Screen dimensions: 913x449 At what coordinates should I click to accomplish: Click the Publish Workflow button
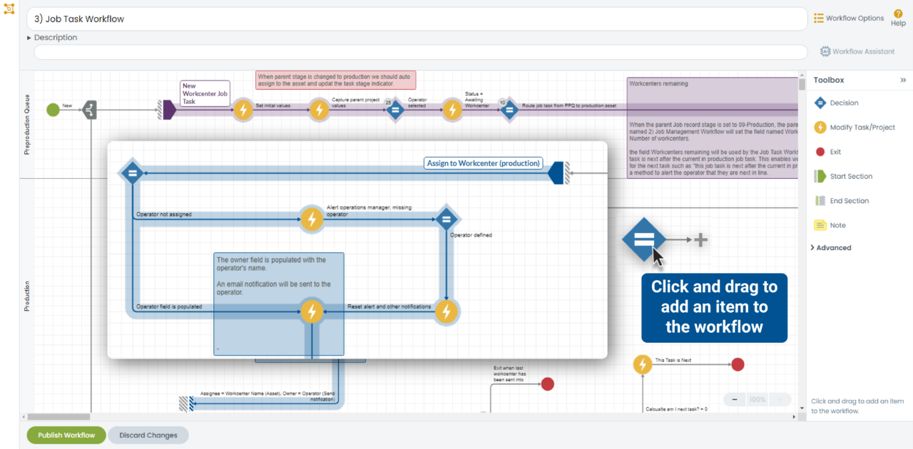click(x=66, y=435)
